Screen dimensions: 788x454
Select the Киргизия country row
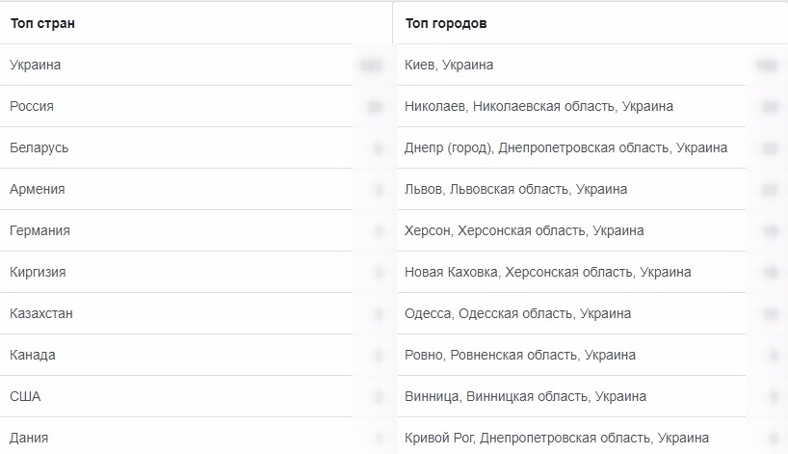39,272
